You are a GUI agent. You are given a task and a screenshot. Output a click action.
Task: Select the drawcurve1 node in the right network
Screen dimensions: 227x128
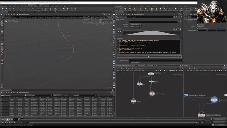[214, 100]
